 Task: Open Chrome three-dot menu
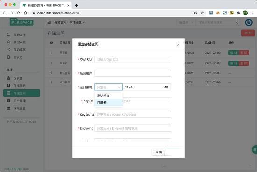252,13
